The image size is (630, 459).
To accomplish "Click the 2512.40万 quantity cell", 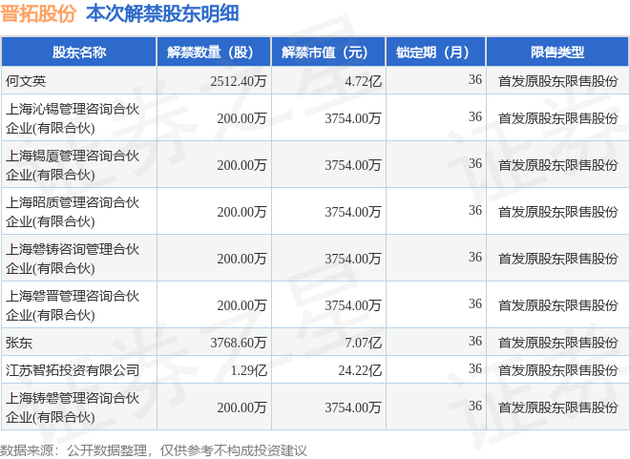I will pos(239,81).
